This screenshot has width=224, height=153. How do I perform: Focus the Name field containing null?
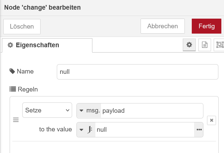click(x=138, y=72)
